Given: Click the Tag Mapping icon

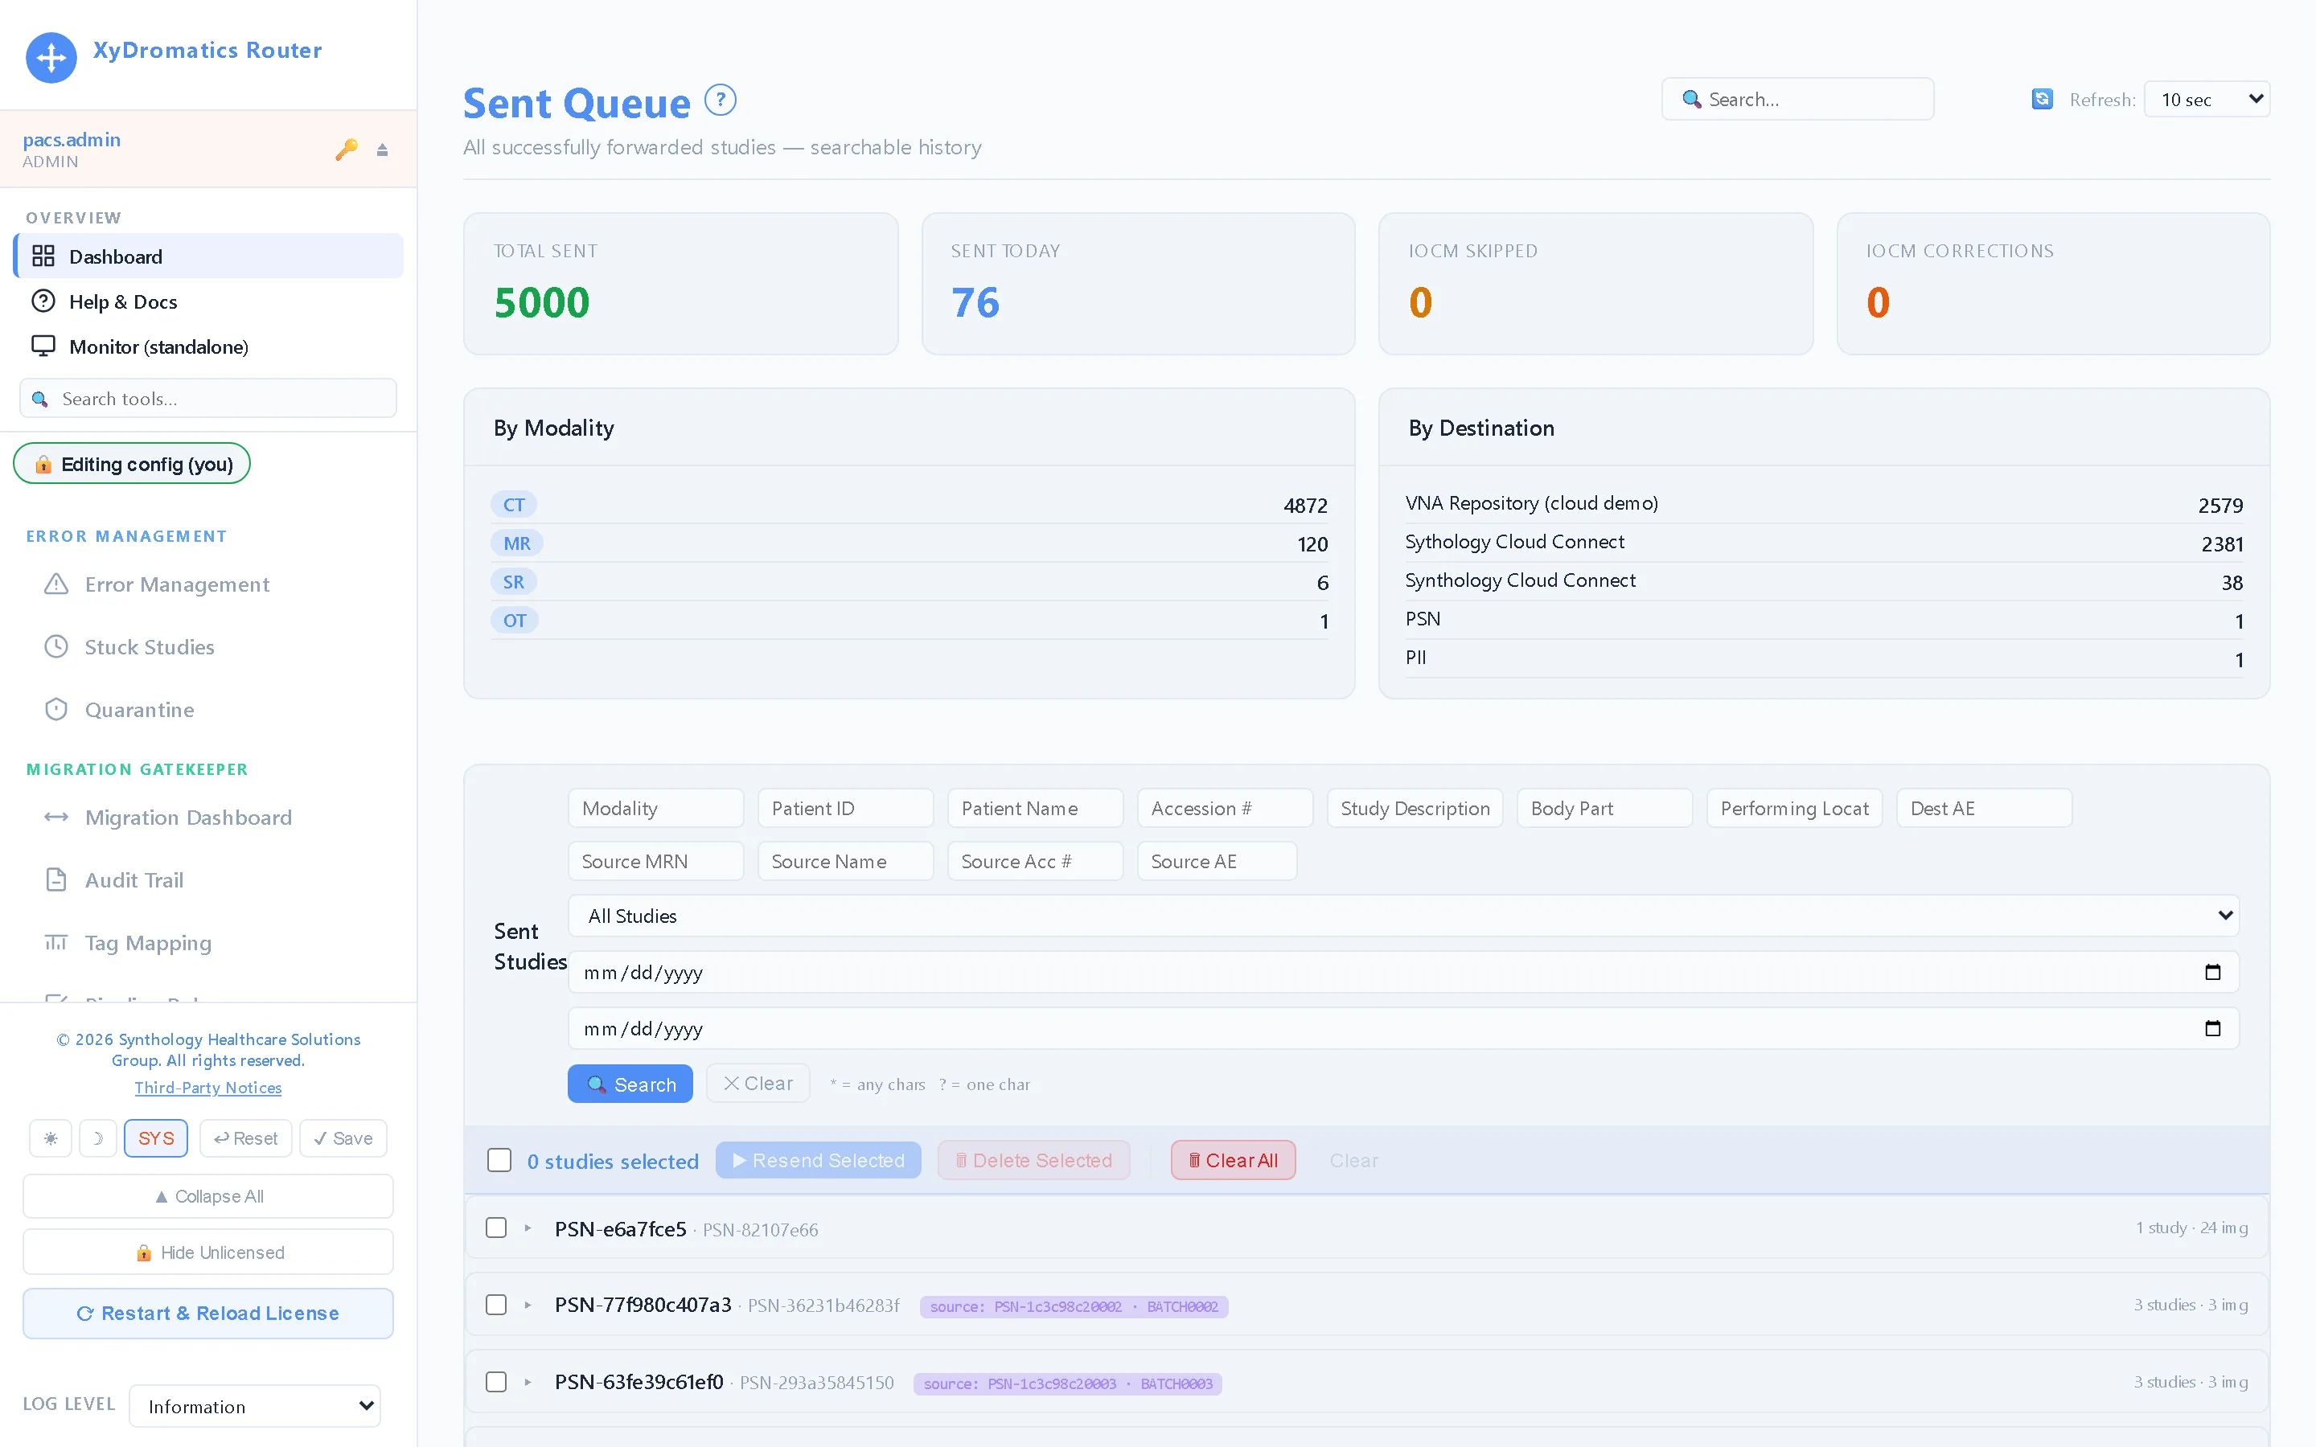Looking at the screenshot, I should [56, 943].
